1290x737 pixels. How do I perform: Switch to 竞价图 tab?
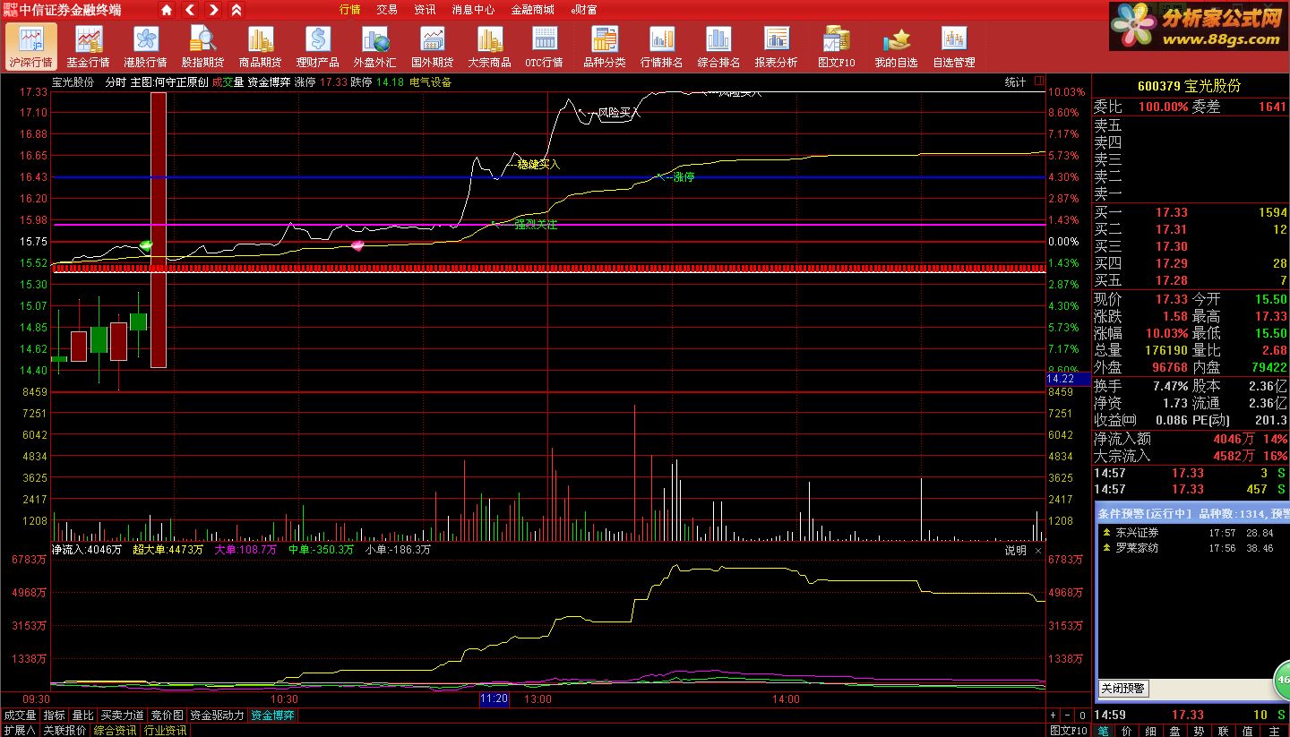click(167, 716)
